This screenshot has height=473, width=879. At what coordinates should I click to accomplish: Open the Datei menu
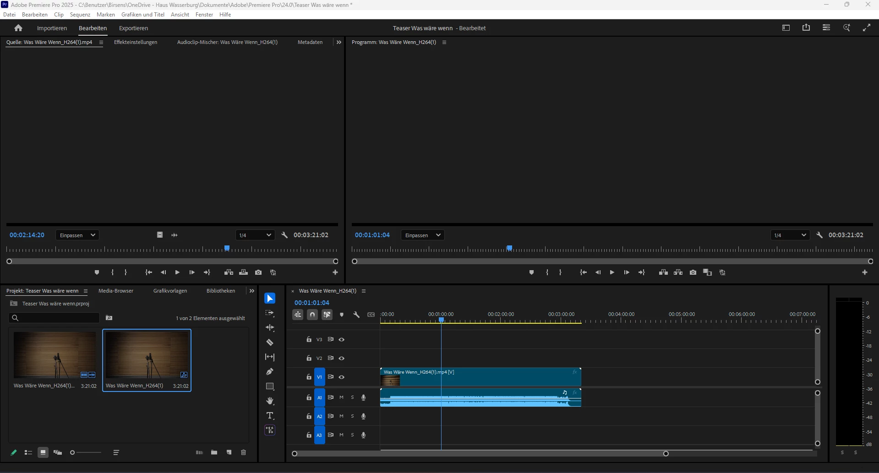coord(9,15)
